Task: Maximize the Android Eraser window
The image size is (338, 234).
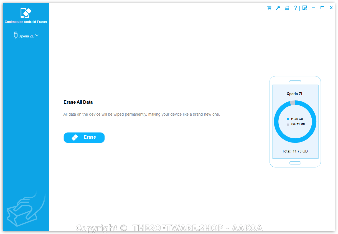Action: 322,8
